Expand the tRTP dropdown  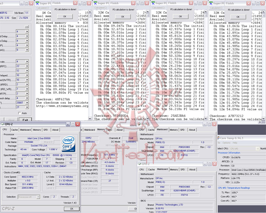(x=27, y=94)
